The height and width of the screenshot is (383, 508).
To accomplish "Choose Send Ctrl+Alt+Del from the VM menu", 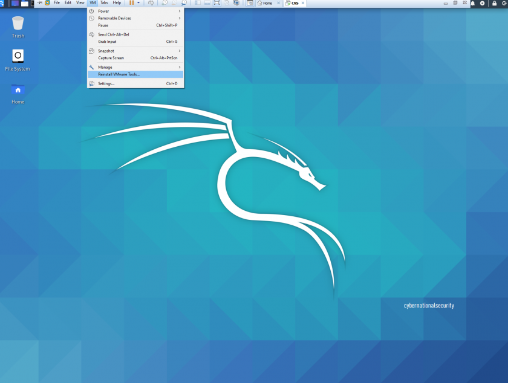I will tap(135, 34).
